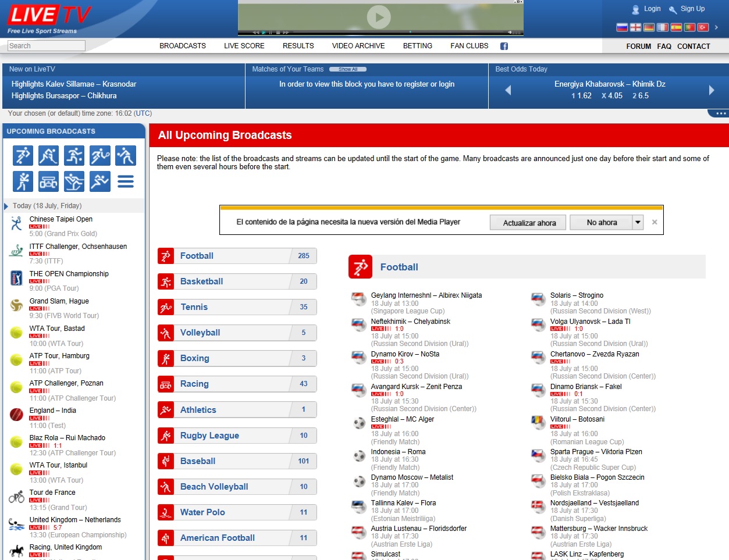Open the Baseball category row
This screenshot has width=729, height=560.
point(237,461)
